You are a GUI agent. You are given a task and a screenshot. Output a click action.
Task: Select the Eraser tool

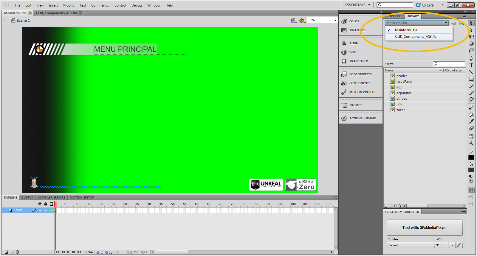[471, 128]
